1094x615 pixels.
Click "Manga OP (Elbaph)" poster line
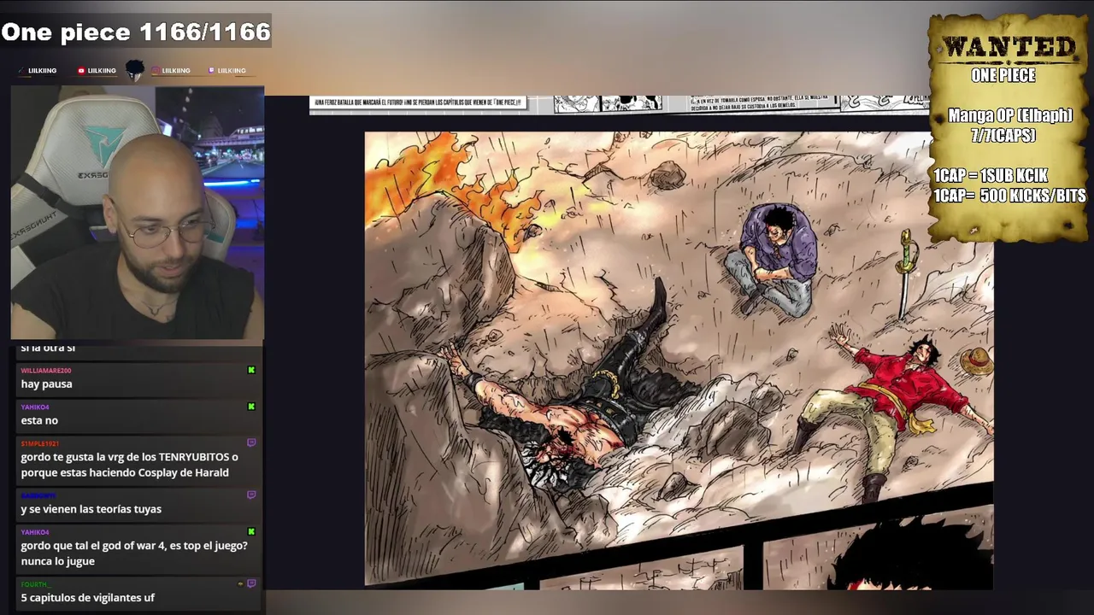pyautogui.click(x=1010, y=116)
